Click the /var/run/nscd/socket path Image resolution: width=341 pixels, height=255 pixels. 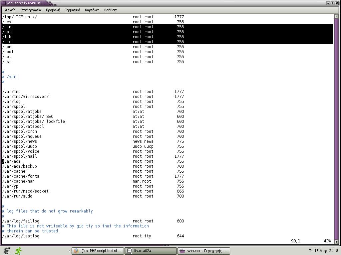(25, 192)
